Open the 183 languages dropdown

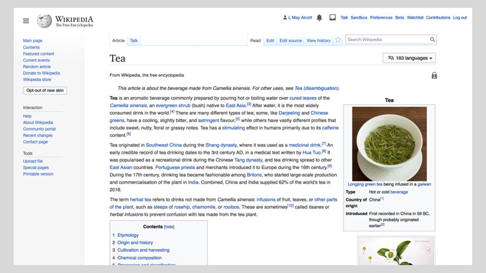pyautogui.click(x=409, y=58)
